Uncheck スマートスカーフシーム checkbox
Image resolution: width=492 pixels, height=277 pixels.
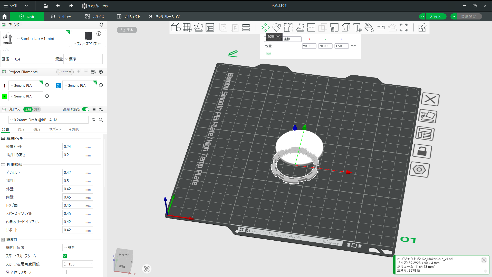click(x=65, y=256)
